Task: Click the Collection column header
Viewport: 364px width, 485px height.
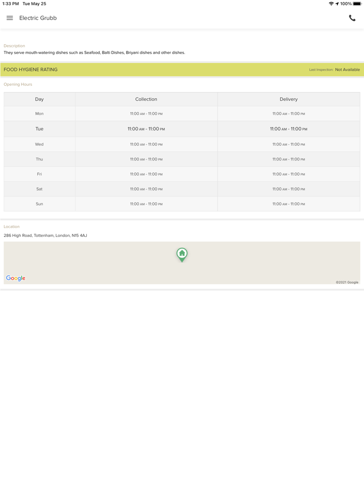Action: (146, 99)
